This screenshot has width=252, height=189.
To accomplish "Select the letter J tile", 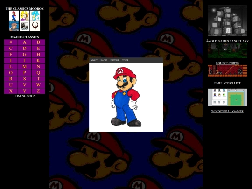I will point(25,61).
